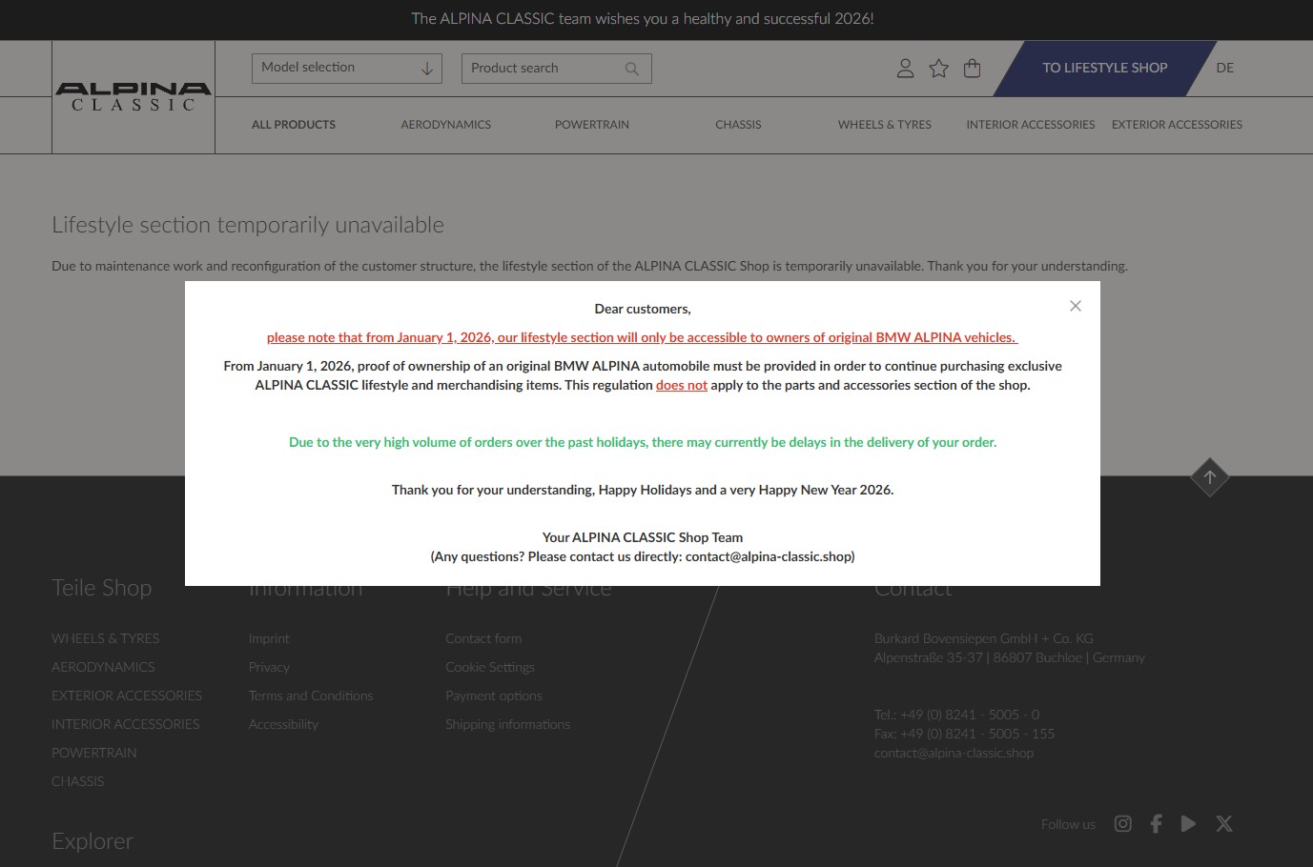Visit the Facebook page icon
1313x867 pixels.
tap(1156, 824)
